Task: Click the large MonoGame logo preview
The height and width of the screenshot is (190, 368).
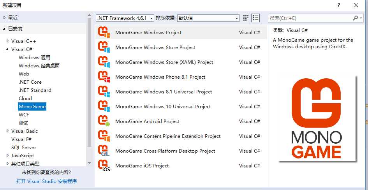Action: [317, 118]
